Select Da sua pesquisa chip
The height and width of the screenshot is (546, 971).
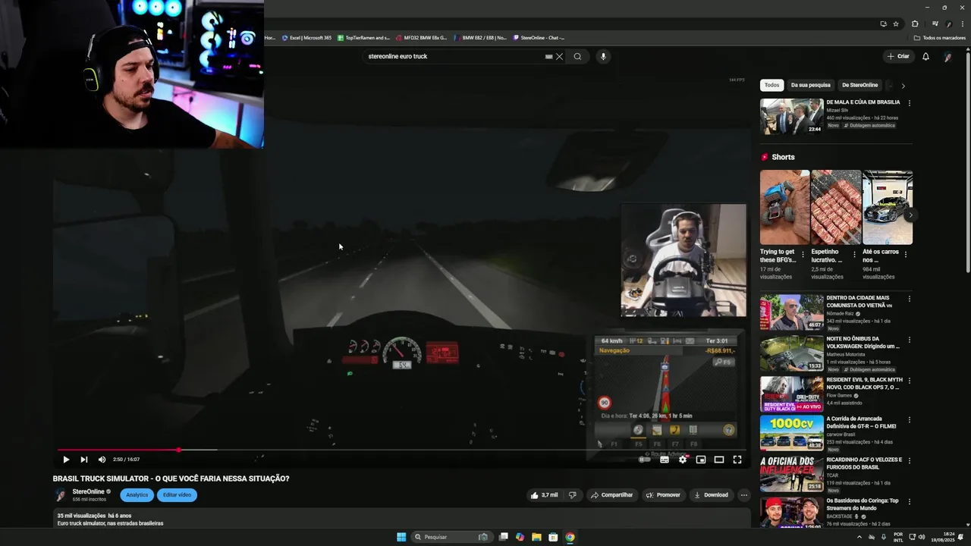click(x=811, y=86)
